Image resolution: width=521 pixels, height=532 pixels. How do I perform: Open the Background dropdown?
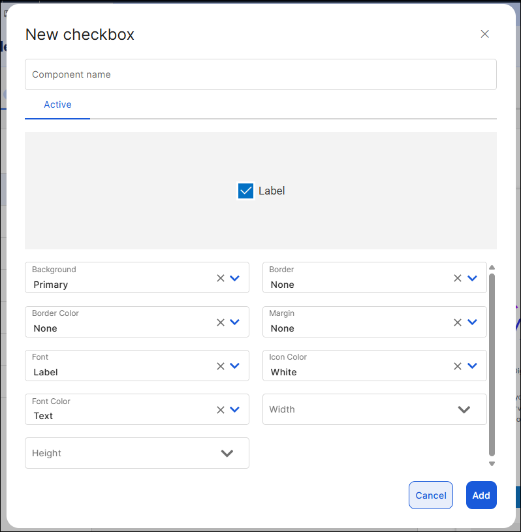pos(236,277)
